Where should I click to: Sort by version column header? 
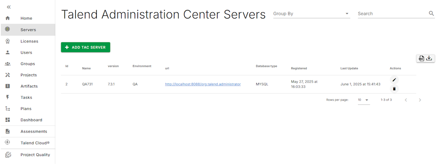[113, 66]
